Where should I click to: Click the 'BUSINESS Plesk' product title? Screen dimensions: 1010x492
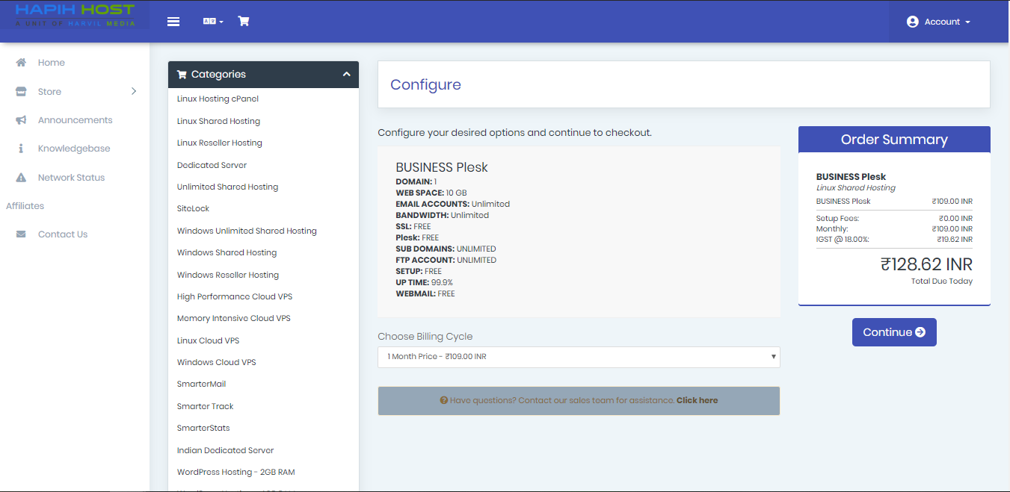click(x=442, y=167)
